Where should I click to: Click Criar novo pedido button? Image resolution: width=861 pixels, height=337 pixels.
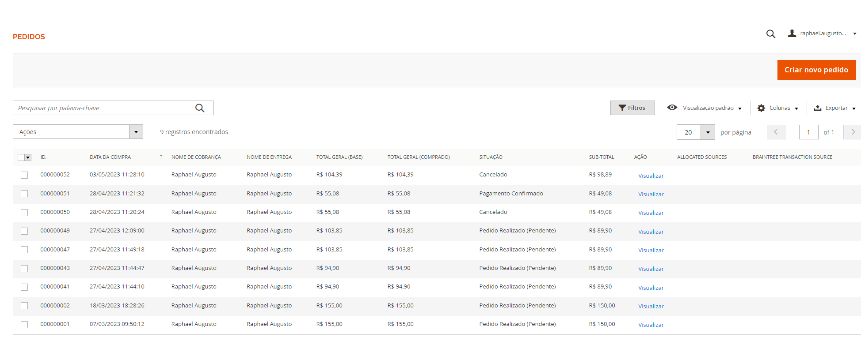[816, 70]
